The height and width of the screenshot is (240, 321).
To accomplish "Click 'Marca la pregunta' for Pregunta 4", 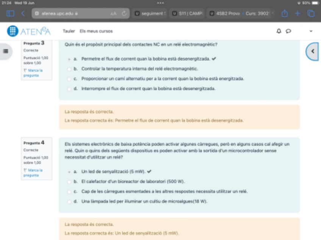I will coord(33,173).
